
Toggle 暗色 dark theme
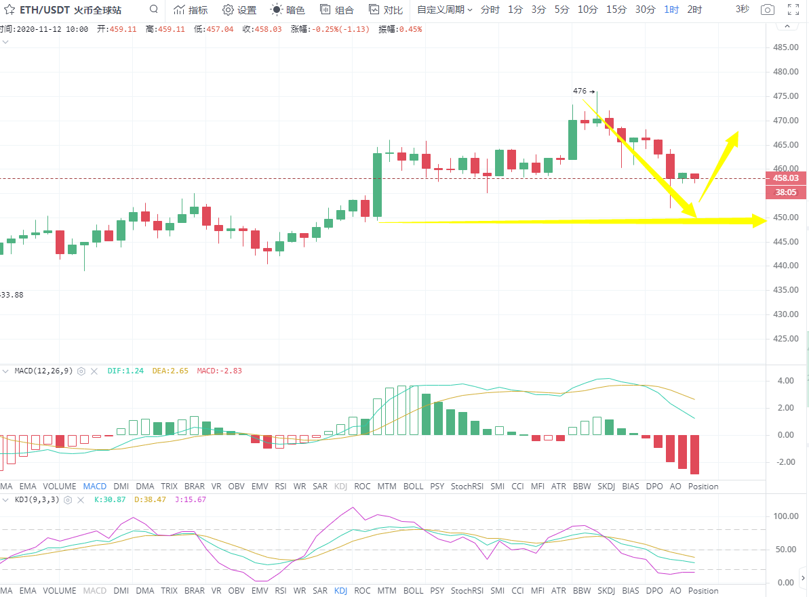pos(288,10)
